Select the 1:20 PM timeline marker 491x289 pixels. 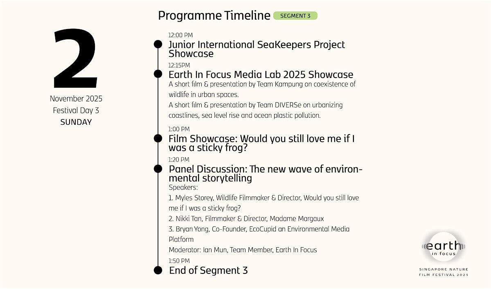click(x=158, y=168)
